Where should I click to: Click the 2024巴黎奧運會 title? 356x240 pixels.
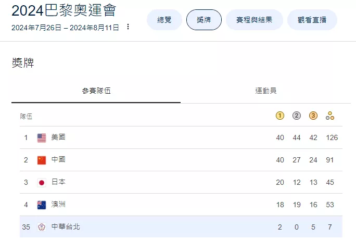(63, 10)
